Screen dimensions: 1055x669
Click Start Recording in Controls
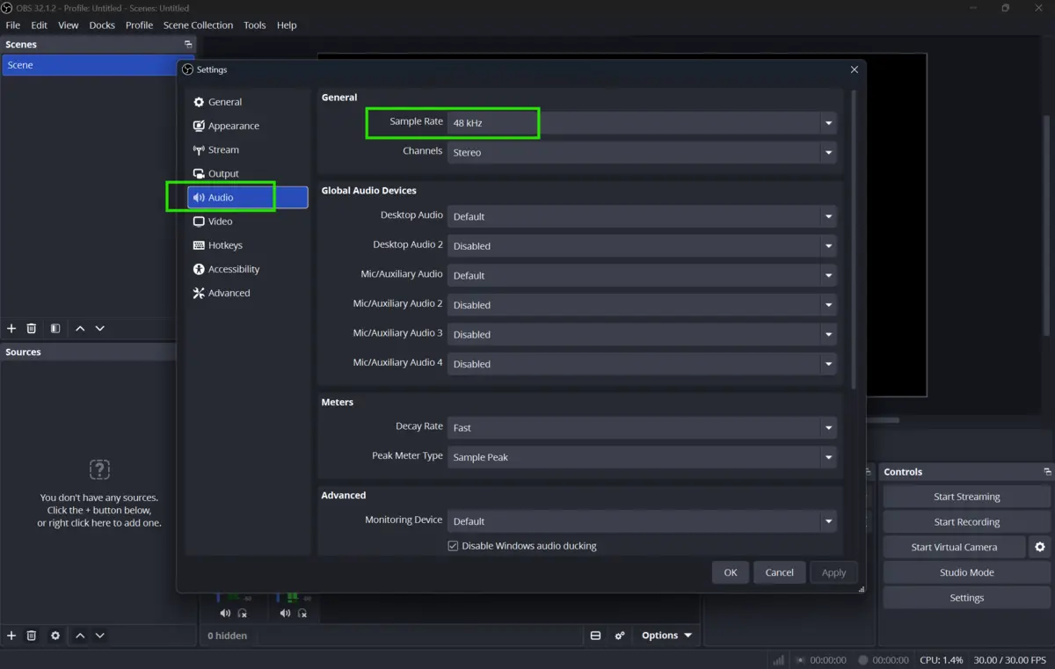point(966,522)
